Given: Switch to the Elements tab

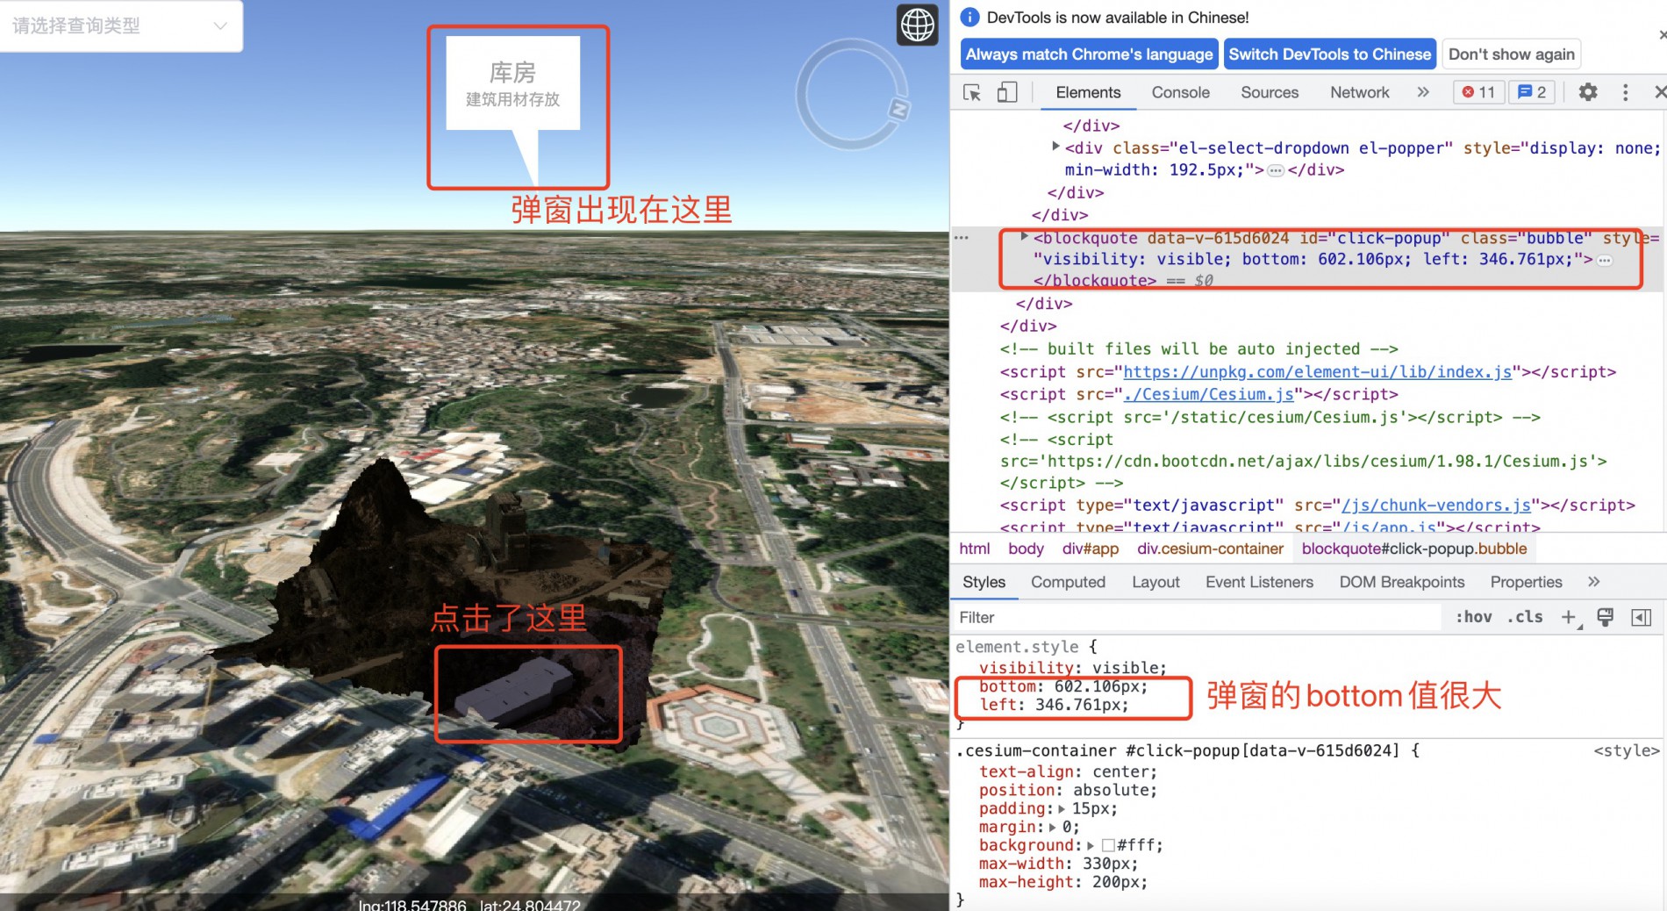Looking at the screenshot, I should pyautogui.click(x=1088, y=92).
